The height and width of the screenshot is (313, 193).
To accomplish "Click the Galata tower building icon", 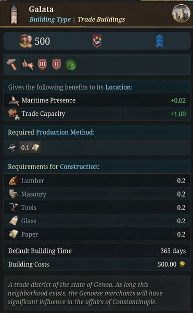I will pyautogui.click(x=14, y=14).
